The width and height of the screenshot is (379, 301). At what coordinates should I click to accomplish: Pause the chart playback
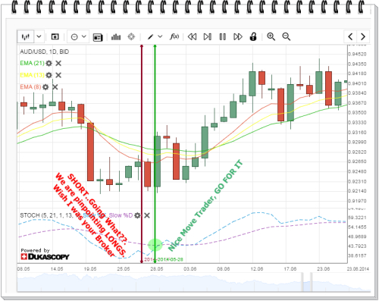point(223,37)
